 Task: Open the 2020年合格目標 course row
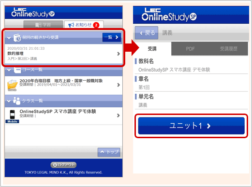[63, 85]
